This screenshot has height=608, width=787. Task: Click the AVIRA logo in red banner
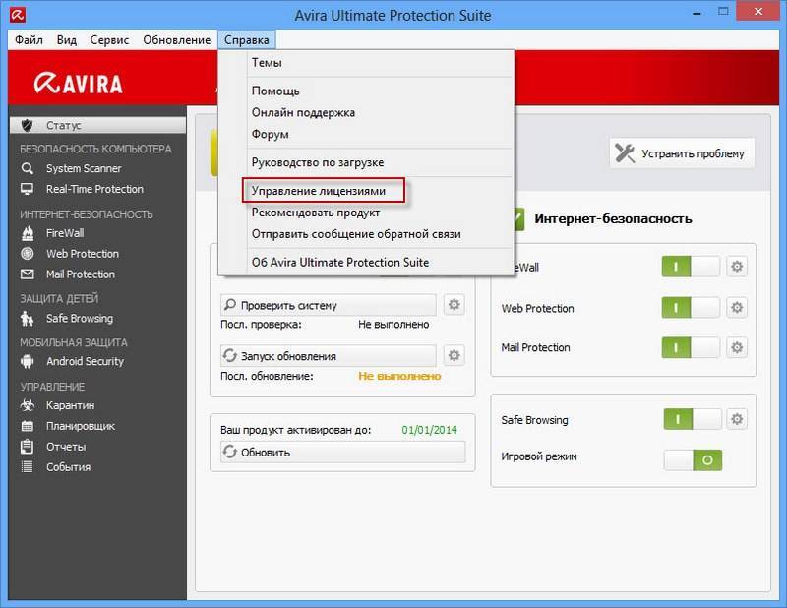(x=79, y=84)
